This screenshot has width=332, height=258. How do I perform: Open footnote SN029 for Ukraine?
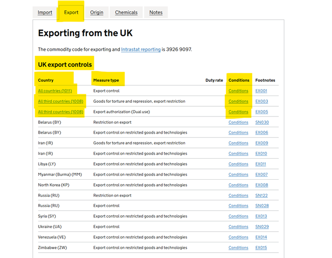pyautogui.click(x=262, y=227)
